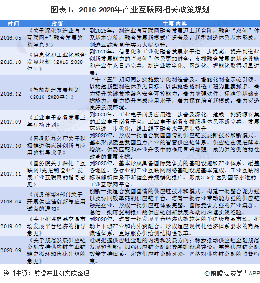
Task: Select the '主要内容' column header
Action: (x=175, y=24)
